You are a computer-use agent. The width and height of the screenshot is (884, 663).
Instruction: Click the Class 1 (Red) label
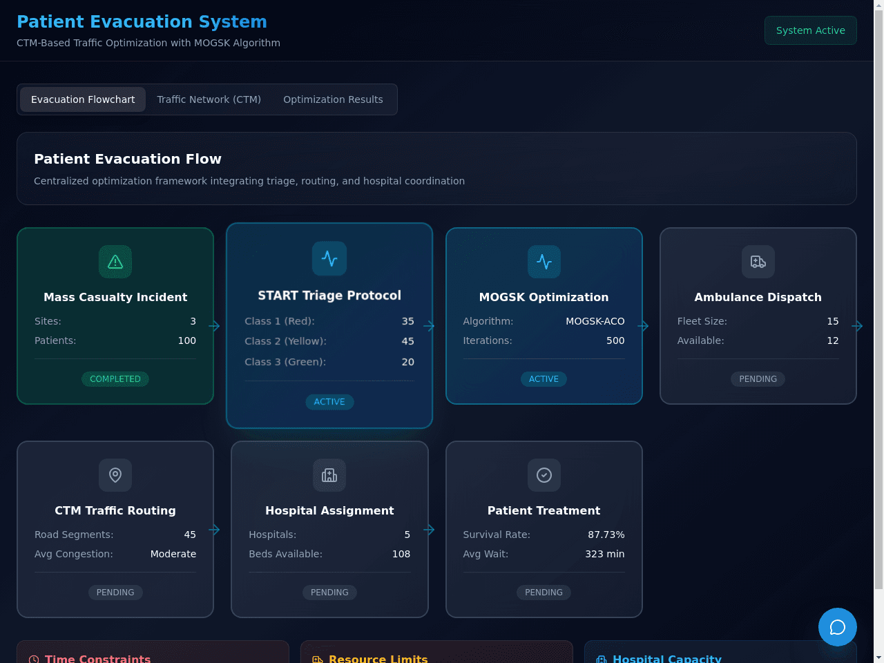click(280, 321)
